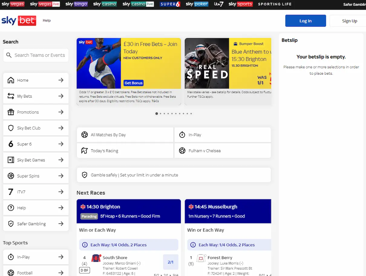Switch to Sky Casino in the top bar
Screen dimensions: 366x276
click(x=105, y=4)
